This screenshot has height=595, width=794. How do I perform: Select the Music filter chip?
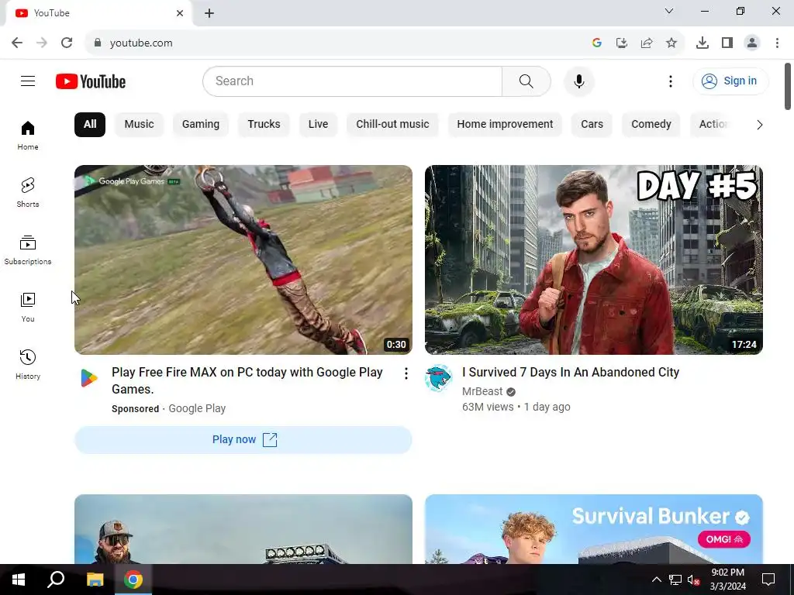pos(140,125)
